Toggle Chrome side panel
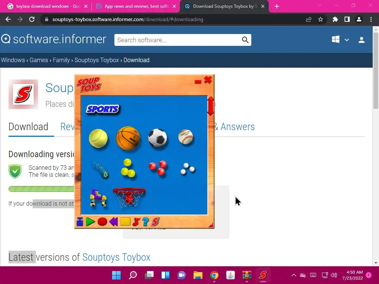 [x=347, y=19]
